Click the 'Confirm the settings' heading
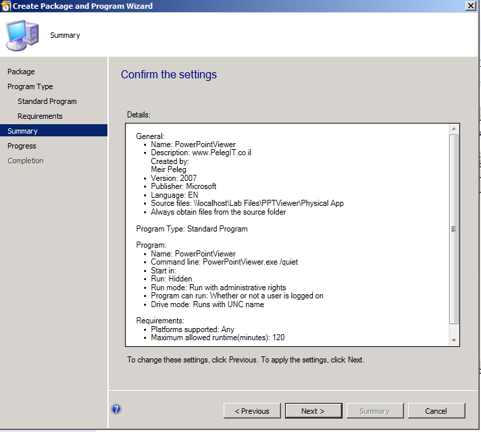The height and width of the screenshot is (432, 481). (x=169, y=74)
